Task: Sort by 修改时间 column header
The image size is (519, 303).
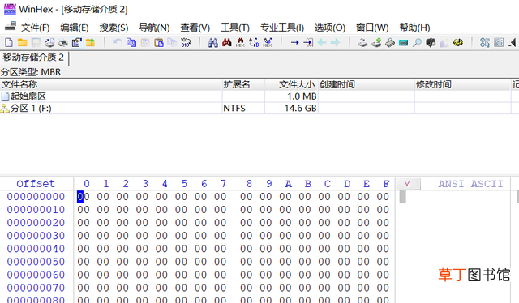Action: click(463, 85)
